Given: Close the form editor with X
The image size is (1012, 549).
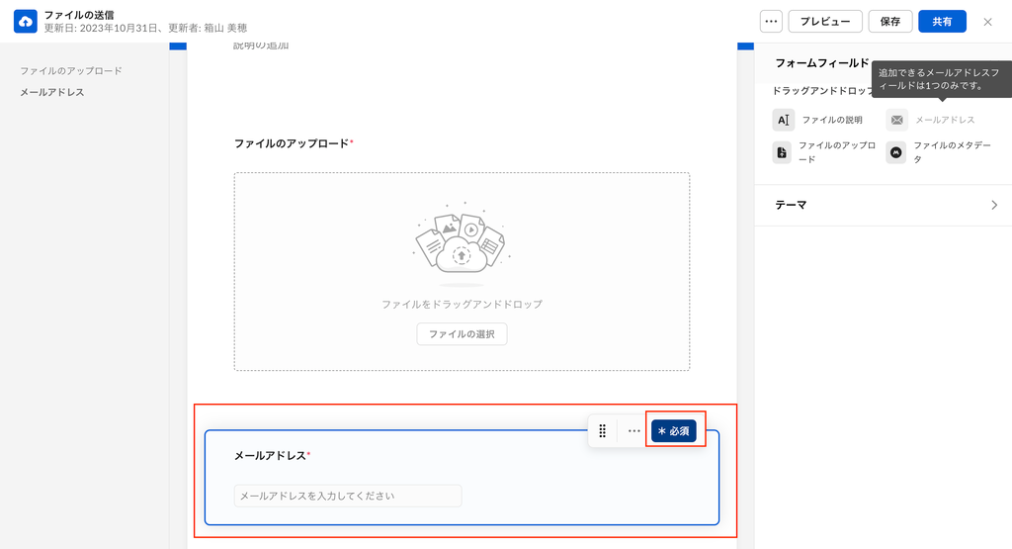Looking at the screenshot, I should pos(987,22).
